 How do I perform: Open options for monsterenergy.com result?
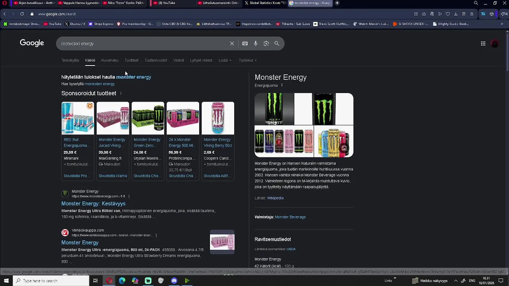[x=129, y=196]
